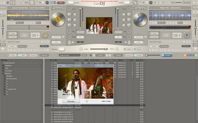Select the yellow color skin dot
This screenshot has width=198, height=123.
click(x=185, y=55)
